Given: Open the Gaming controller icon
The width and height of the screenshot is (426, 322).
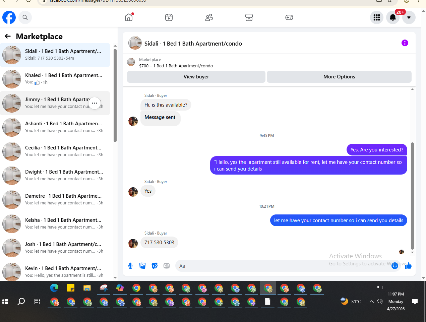Looking at the screenshot, I should pyautogui.click(x=289, y=17).
